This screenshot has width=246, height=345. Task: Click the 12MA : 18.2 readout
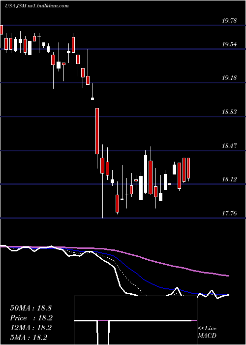[31, 328]
